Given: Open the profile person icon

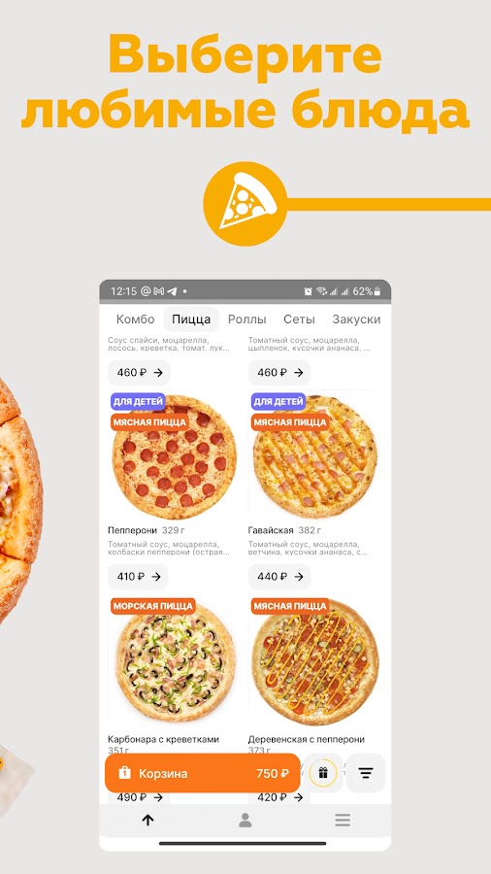Looking at the screenshot, I should pyautogui.click(x=245, y=820).
